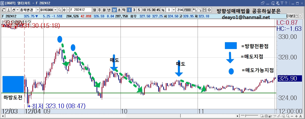Click the plus zoom in icon
This screenshot has width=305, height=119.
pos(296,116)
